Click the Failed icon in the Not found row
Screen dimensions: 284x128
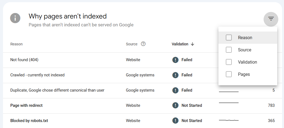pos(175,60)
